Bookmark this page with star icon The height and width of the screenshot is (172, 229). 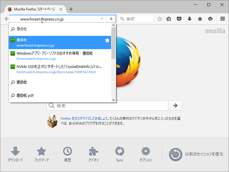coord(160,19)
